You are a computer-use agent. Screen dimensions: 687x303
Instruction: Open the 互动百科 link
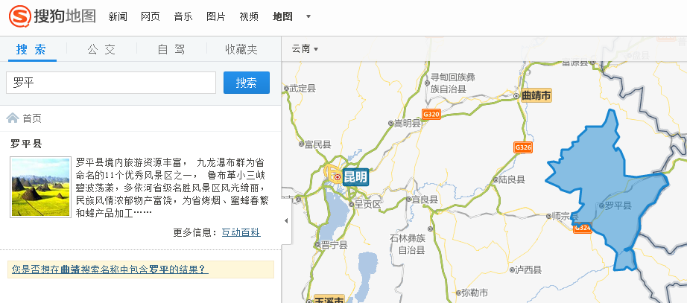tap(241, 232)
